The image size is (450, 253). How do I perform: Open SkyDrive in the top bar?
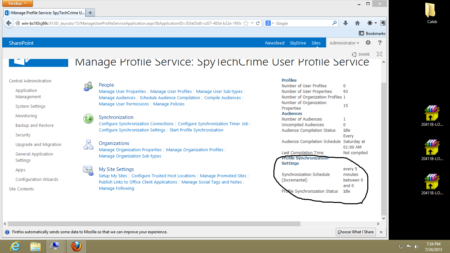pos(298,43)
